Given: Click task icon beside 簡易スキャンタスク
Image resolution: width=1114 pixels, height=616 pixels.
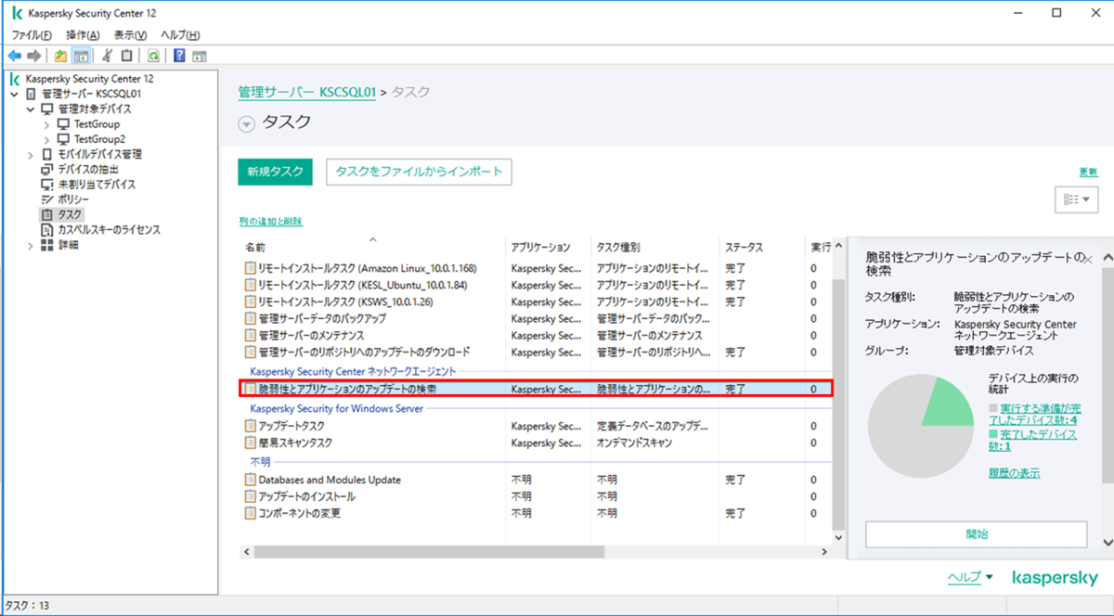Looking at the screenshot, I should pyautogui.click(x=250, y=443).
